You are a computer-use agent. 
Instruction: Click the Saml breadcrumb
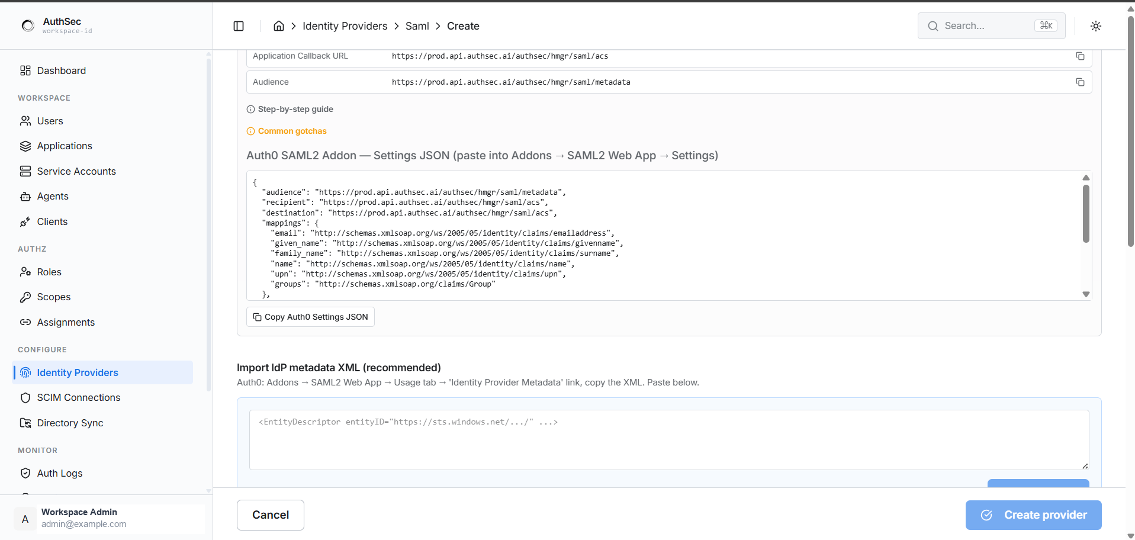[417, 26]
